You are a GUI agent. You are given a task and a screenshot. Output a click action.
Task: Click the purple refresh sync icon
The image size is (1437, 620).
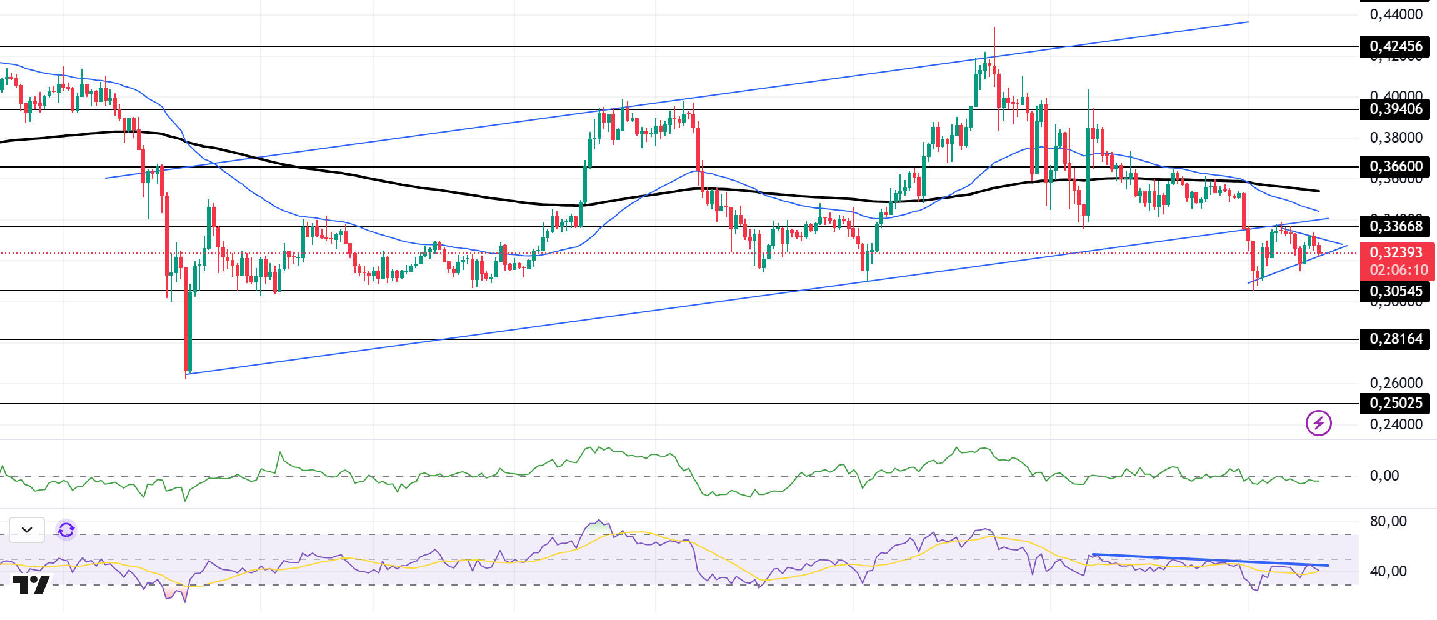tap(66, 531)
